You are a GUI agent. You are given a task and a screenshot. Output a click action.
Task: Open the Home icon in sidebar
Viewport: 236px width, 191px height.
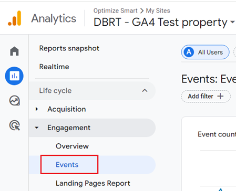pyautogui.click(x=14, y=51)
